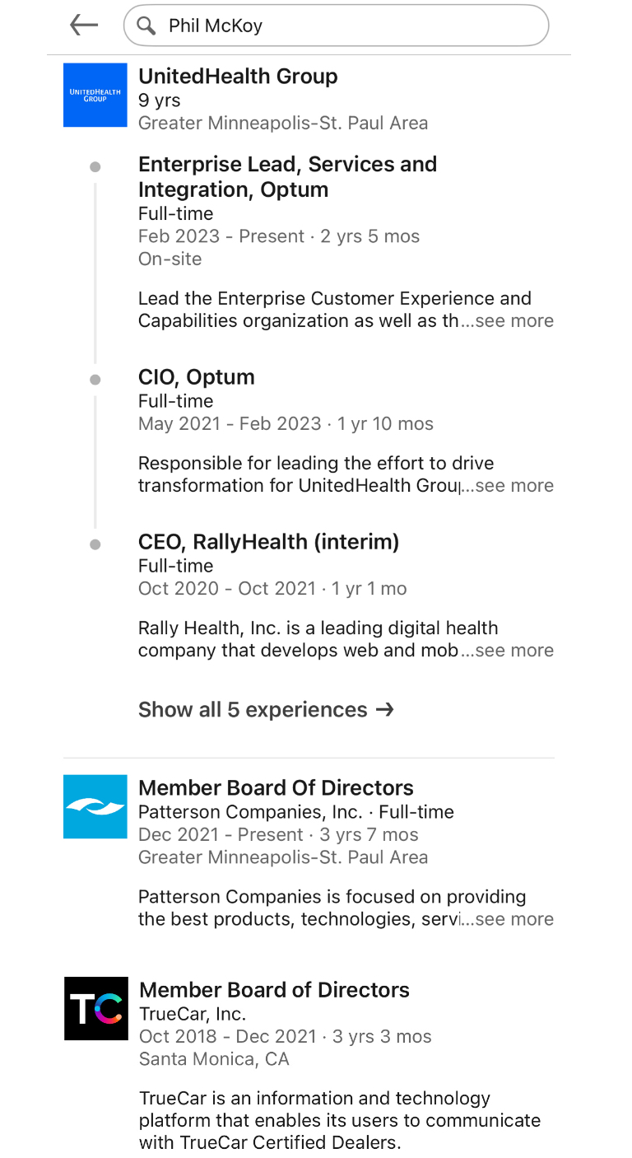632x1158 pixels.
Task: Expand see more under CIO, Optum description
Action: click(x=514, y=486)
